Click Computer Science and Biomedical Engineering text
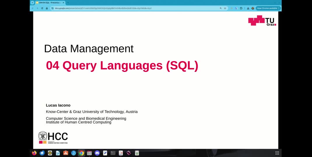The width and height of the screenshot is (312, 157). 86,119
